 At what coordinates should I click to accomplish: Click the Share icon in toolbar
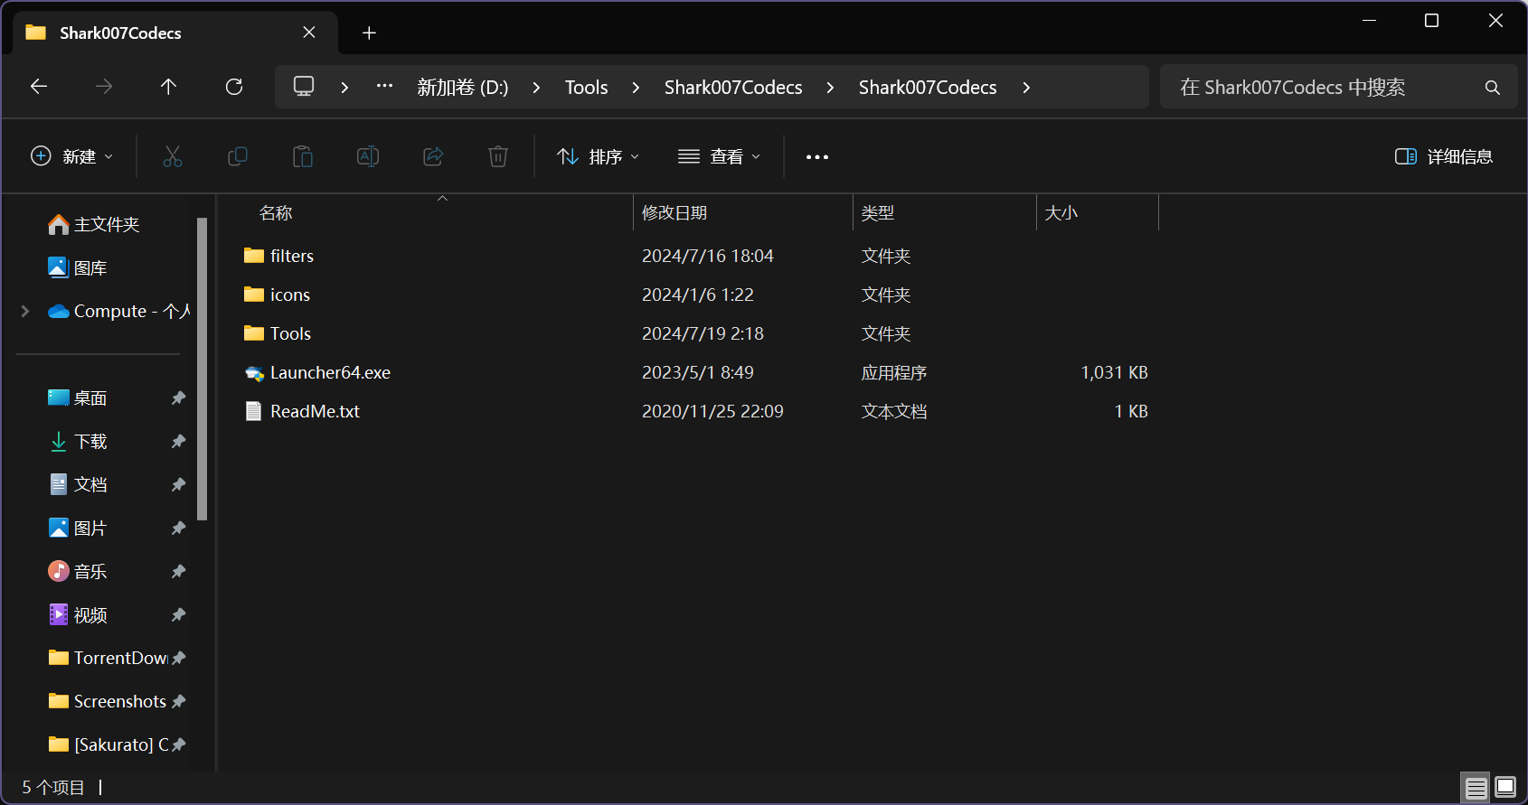[x=433, y=156]
